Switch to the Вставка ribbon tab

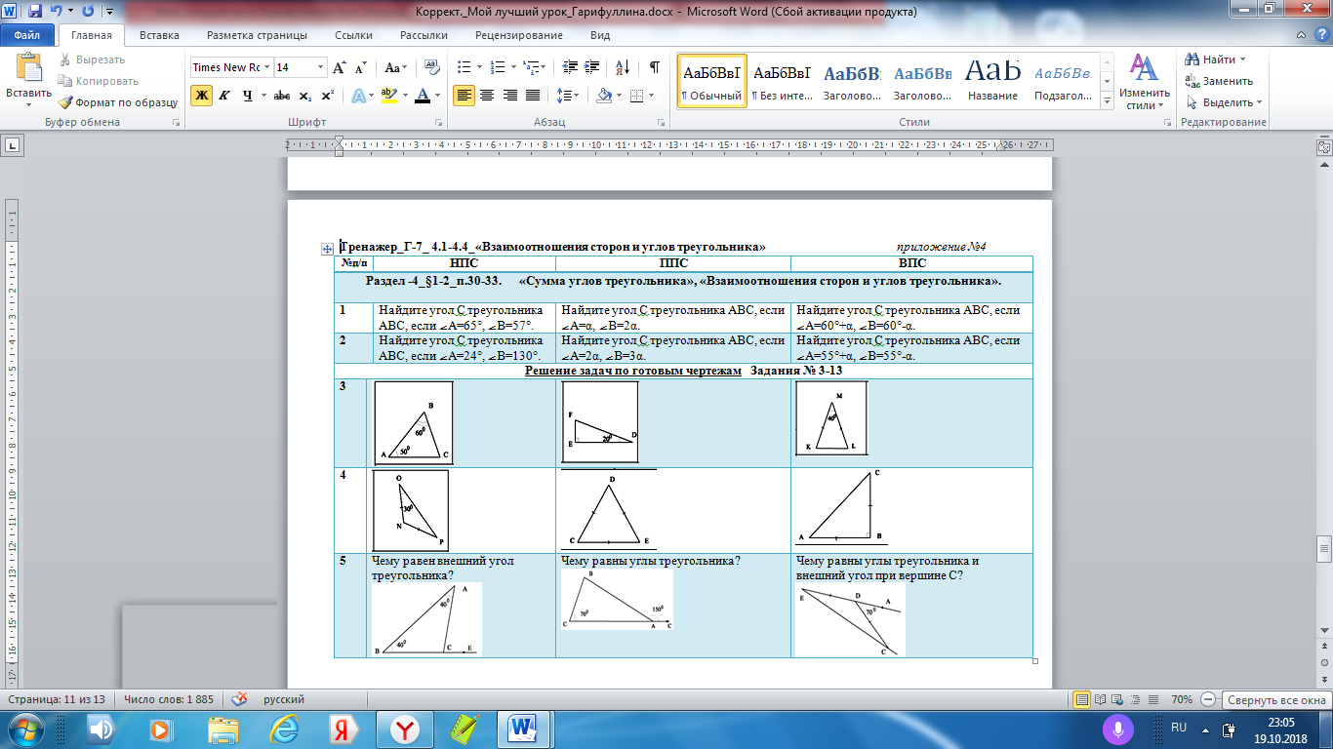click(x=159, y=35)
